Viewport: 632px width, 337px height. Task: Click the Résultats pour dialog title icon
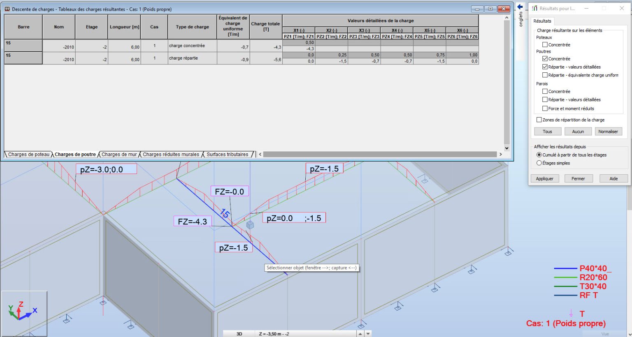pos(535,8)
